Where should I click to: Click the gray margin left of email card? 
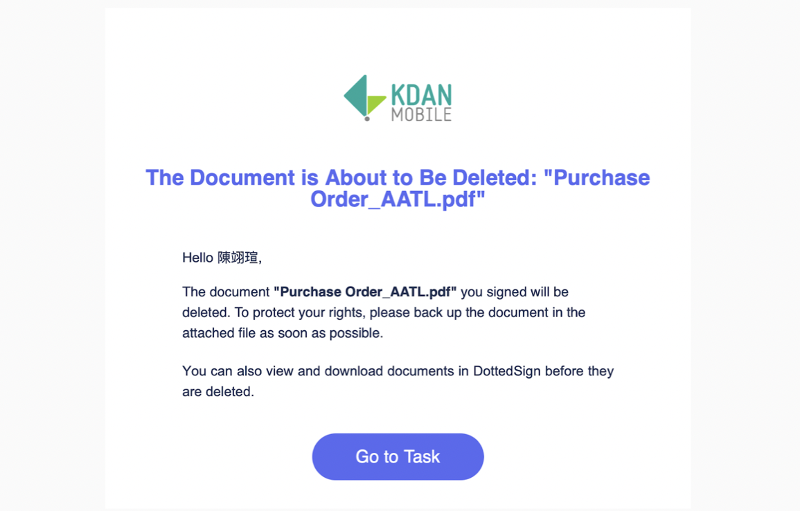(x=52, y=255)
